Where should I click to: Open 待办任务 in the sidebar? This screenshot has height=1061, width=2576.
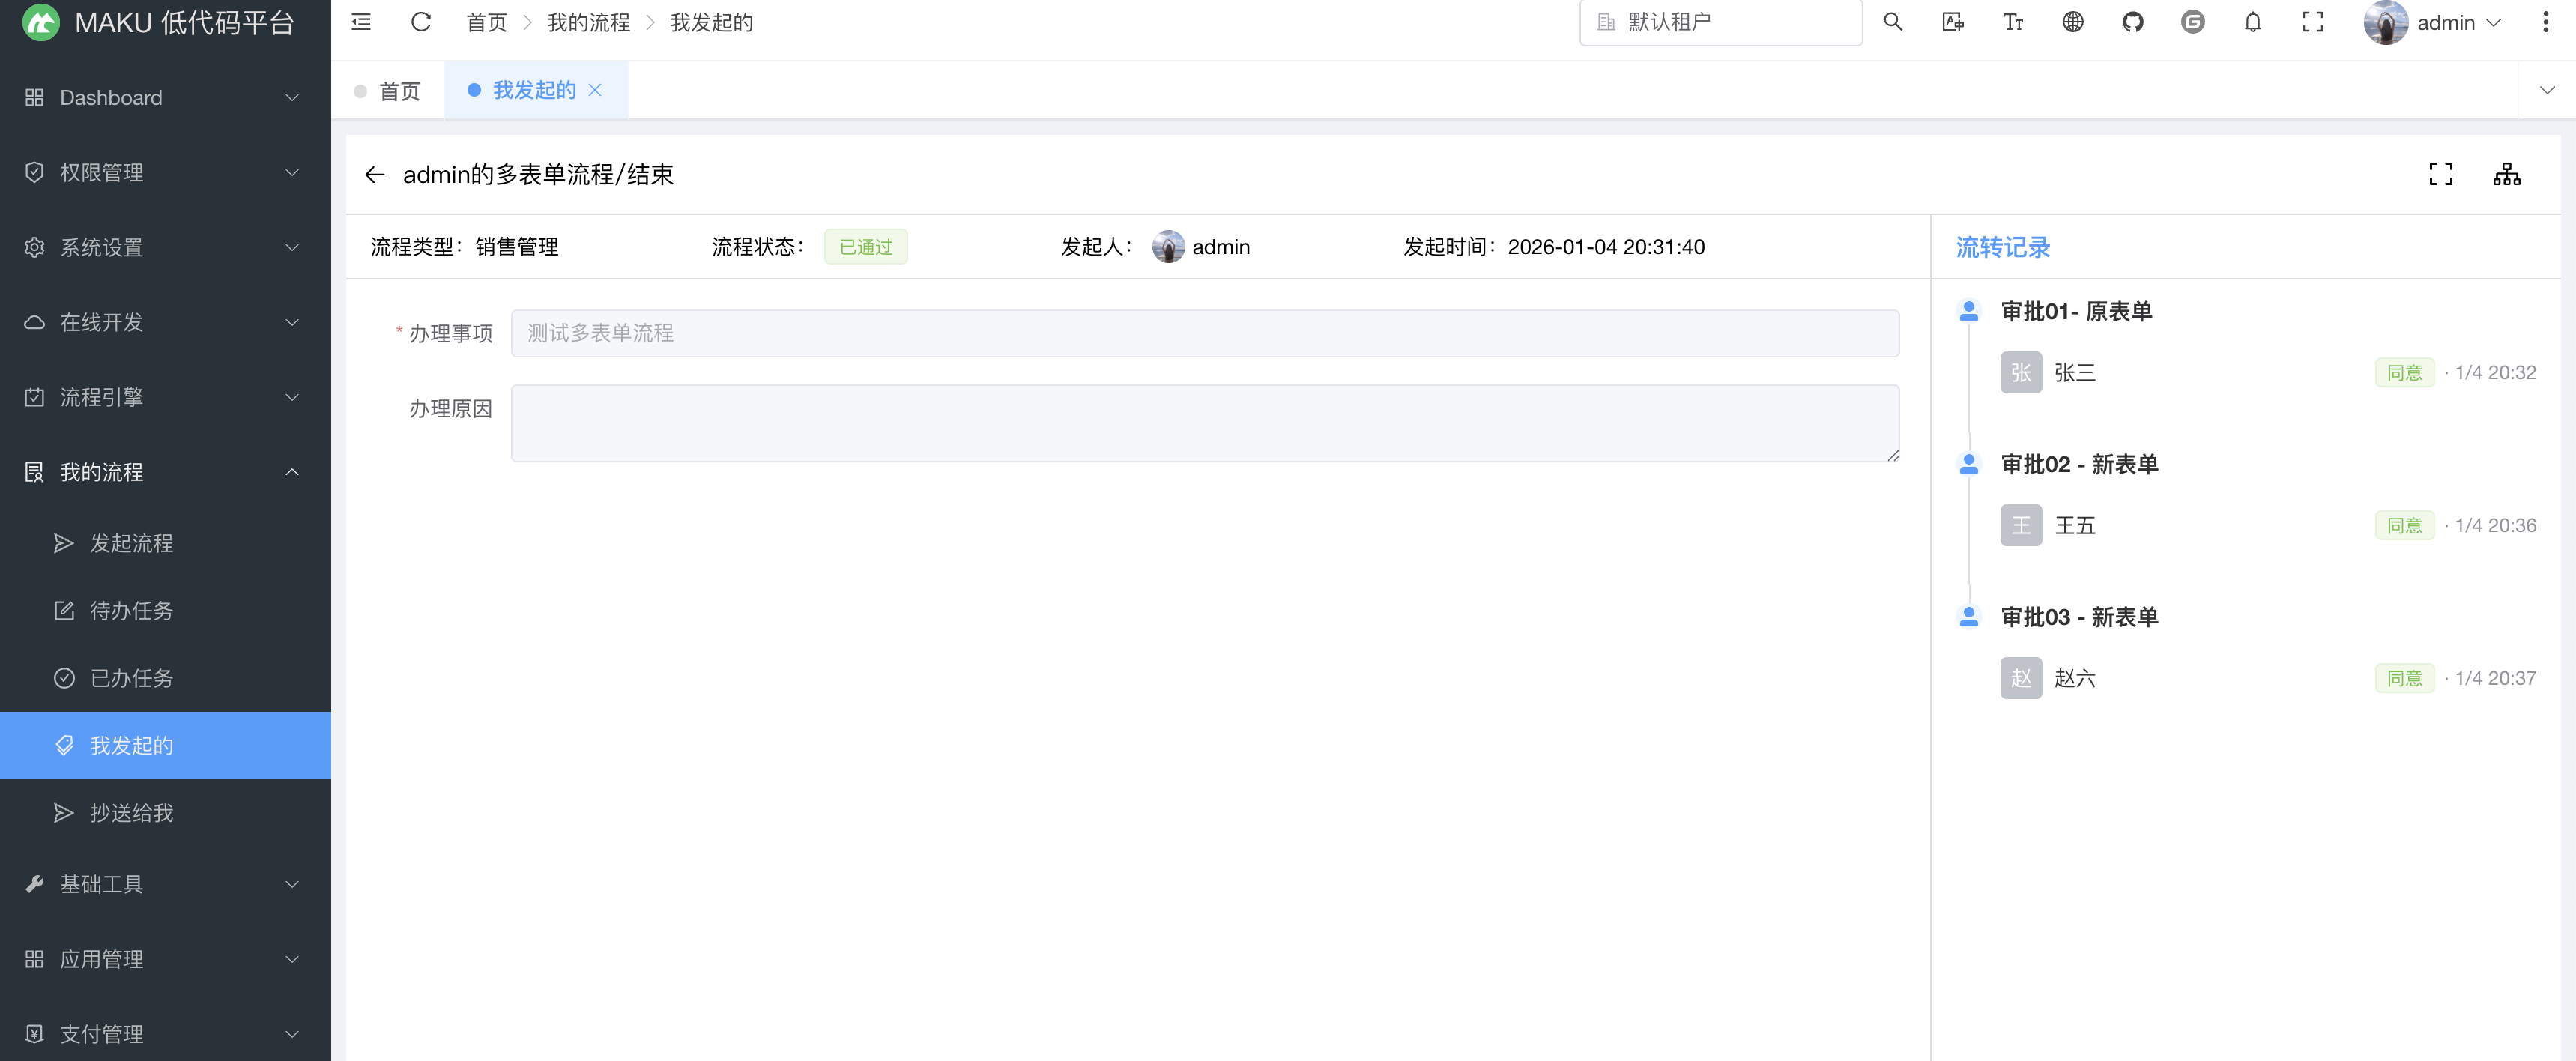131,611
